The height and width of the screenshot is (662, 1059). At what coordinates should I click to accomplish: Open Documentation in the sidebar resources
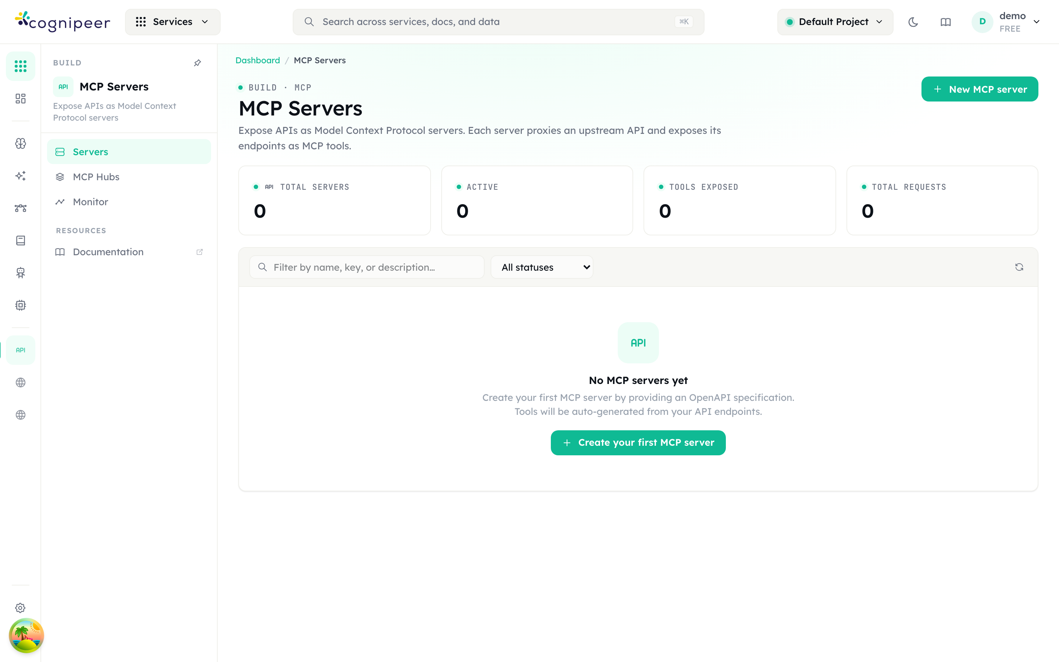click(x=129, y=252)
